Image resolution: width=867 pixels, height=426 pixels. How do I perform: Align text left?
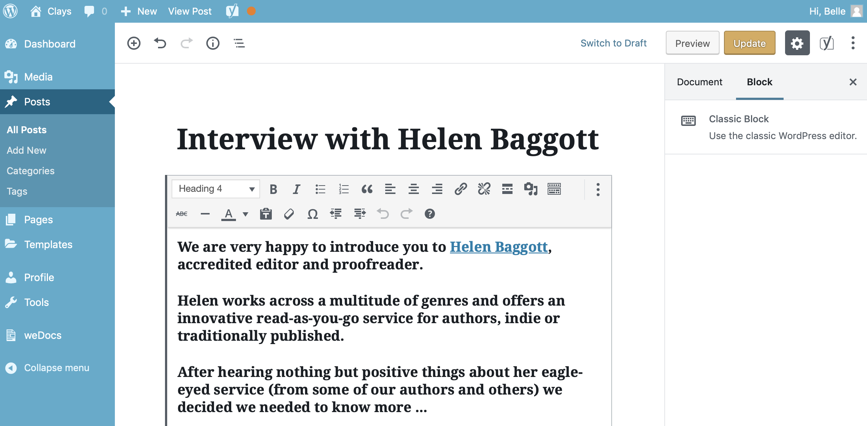tap(390, 189)
